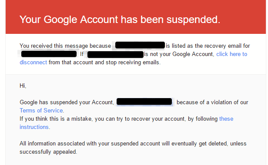Select the redacted address before the word "If"
Image resolution: width=268 pixels, height=165 pixels.
(x=49, y=54)
